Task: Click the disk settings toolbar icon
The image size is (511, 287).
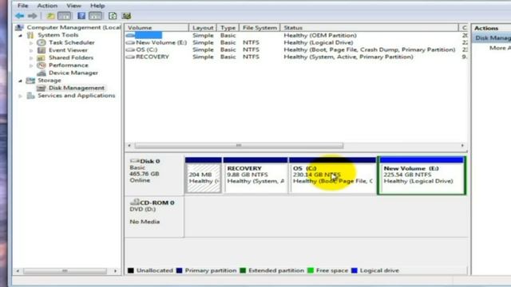Action: [126, 16]
